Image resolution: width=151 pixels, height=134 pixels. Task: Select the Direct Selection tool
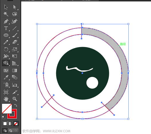tap(15, 7)
